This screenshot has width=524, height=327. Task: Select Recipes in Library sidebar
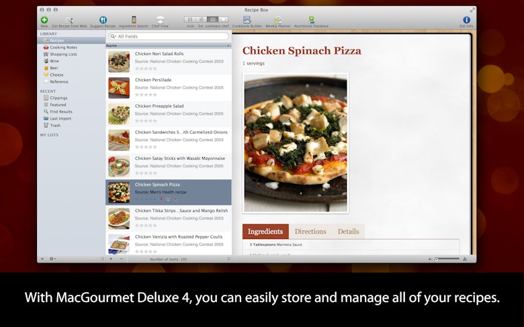pyautogui.click(x=71, y=40)
